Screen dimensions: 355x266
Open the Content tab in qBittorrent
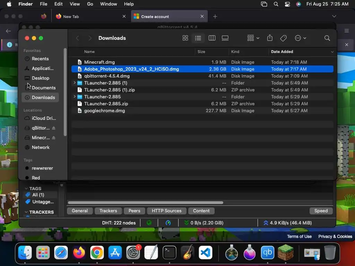click(201, 211)
